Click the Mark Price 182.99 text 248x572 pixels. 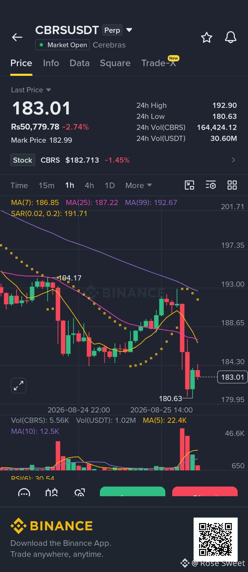point(42,140)
